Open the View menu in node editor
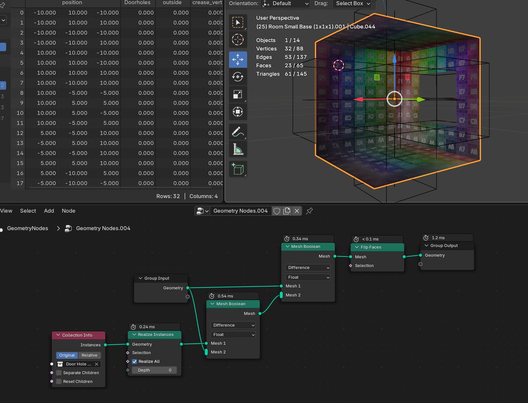Screen dimensions: 528x403 coord(6,211)
